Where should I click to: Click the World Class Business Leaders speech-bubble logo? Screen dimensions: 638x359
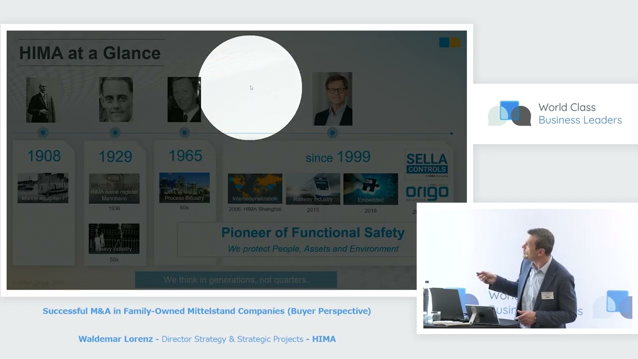point(509,113)
